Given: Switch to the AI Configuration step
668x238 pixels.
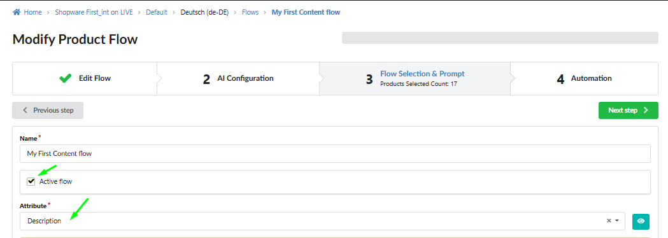Looking at the screenshot, I should (x=238, y=78).
